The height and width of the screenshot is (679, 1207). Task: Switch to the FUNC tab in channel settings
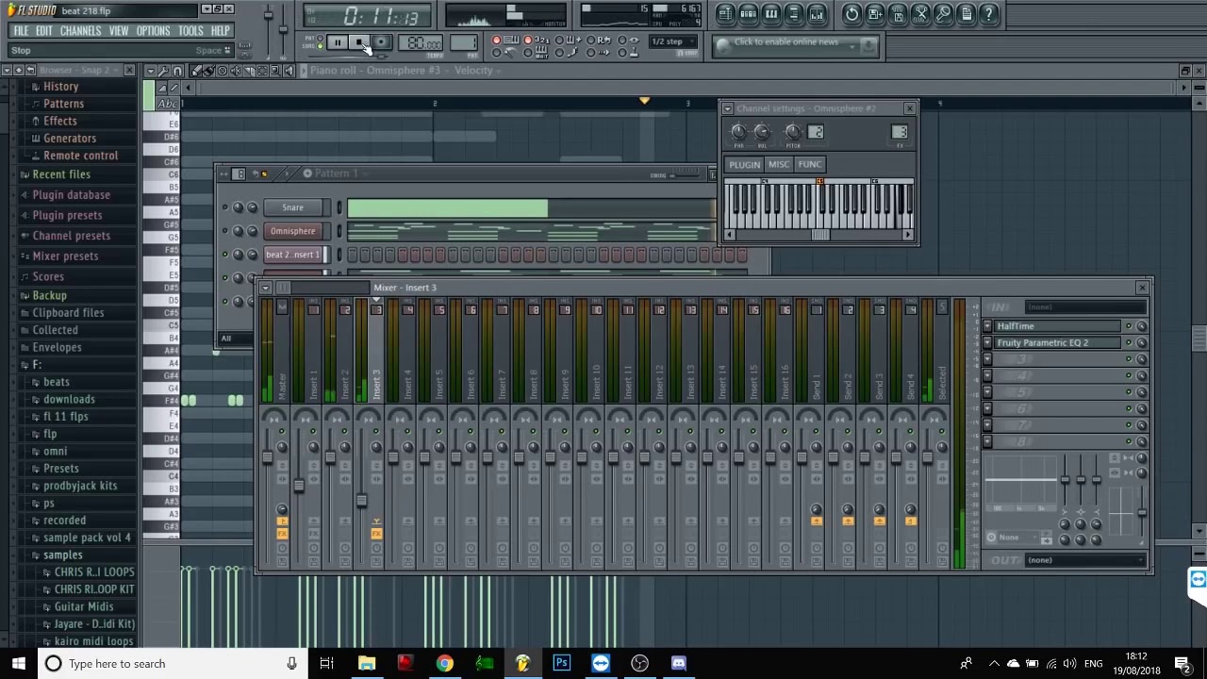point(809,165)
